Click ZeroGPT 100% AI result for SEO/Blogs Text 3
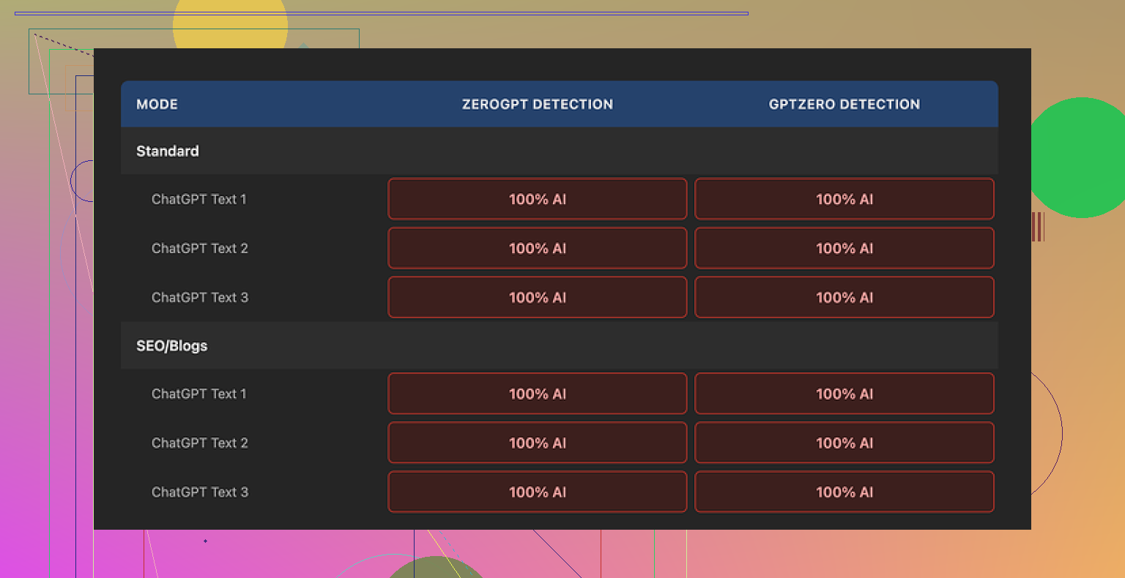The height and width of the screenshot is (578, 1125). pyautogui.click(x=537, y=492)
